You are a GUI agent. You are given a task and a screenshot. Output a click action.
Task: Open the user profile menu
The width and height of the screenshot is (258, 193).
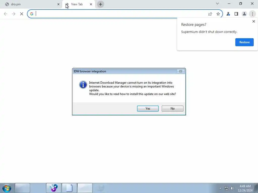tap(244, 14)
